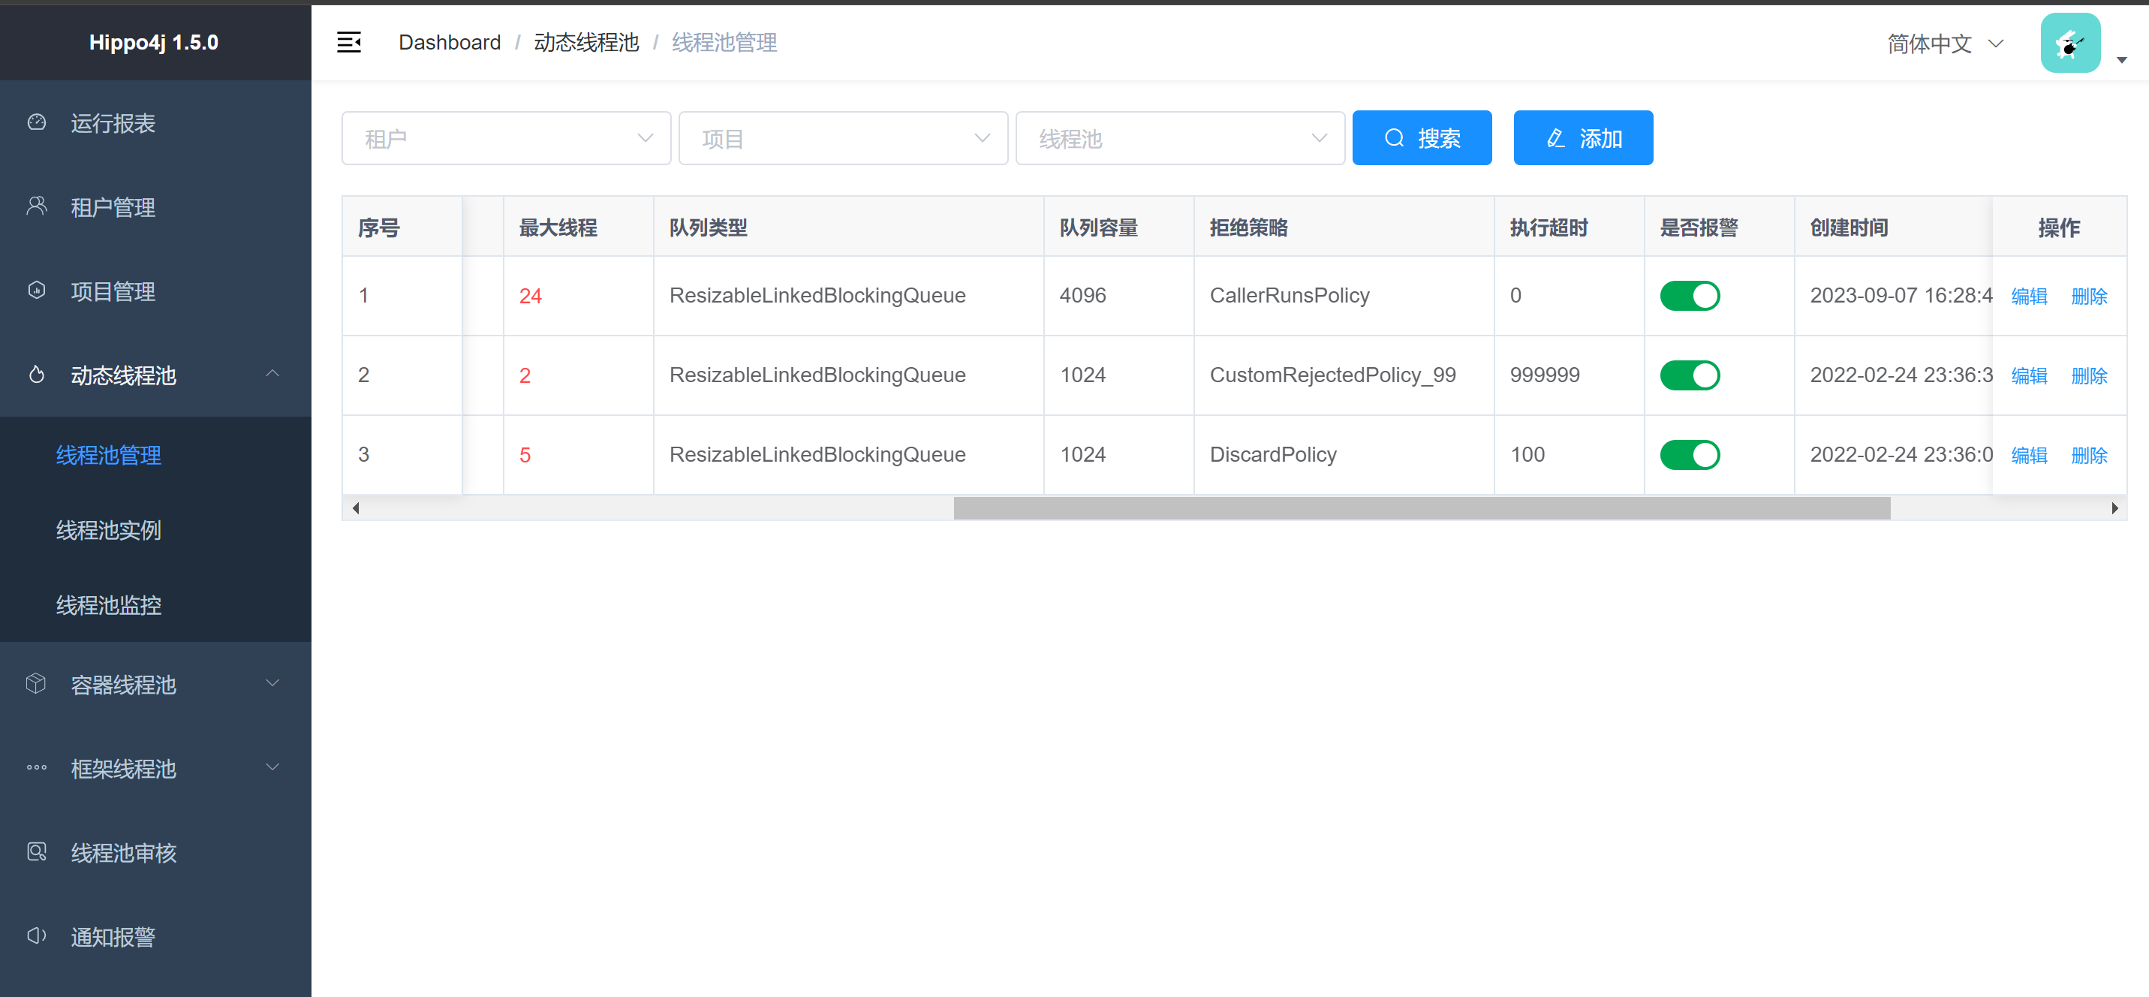This screenshot has width=2149, height=997.
Task: Click the 添加 add button
Action: [x=1582, y=137]
